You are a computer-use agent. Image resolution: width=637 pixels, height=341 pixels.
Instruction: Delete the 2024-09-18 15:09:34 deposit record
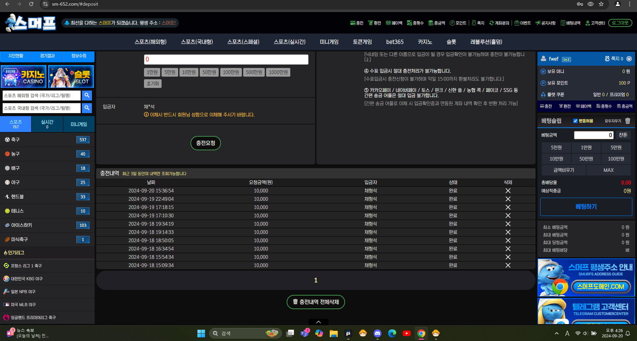point(508,265)
